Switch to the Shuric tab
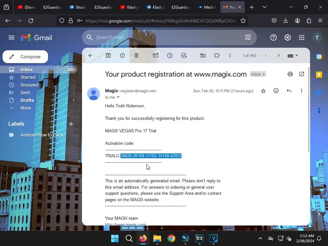Screen dimensions: 328x246 (x=78, y=7)
